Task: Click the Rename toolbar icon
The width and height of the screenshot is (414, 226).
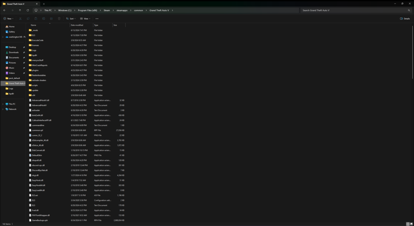Action: click(43, 19)
